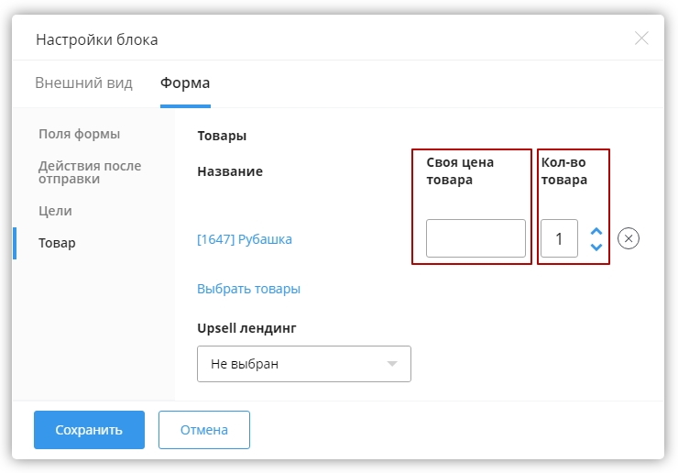
Task: Focus the Своя цена товара input field
Action: point(476,238)
